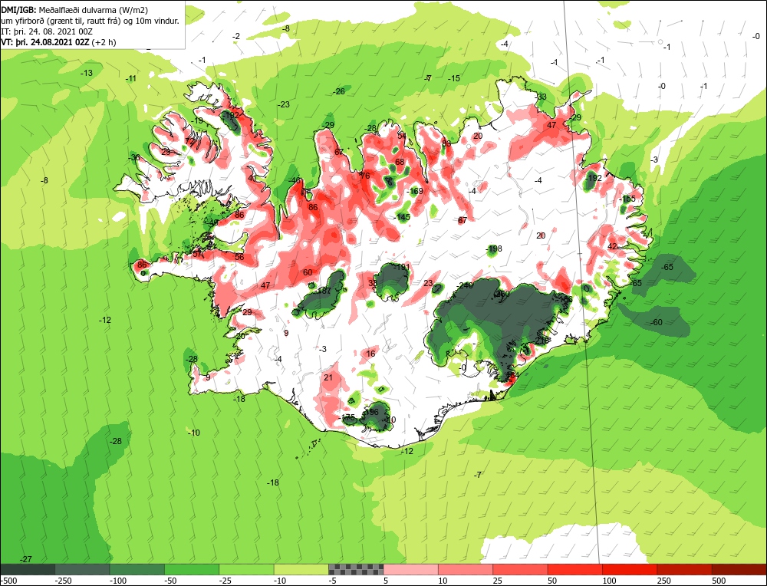Click the "-23" value north of Iceland
767x586 pixels.
pos(283,104)
